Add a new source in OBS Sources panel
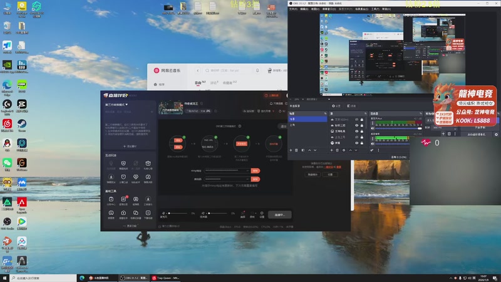 tap(332, 150)
